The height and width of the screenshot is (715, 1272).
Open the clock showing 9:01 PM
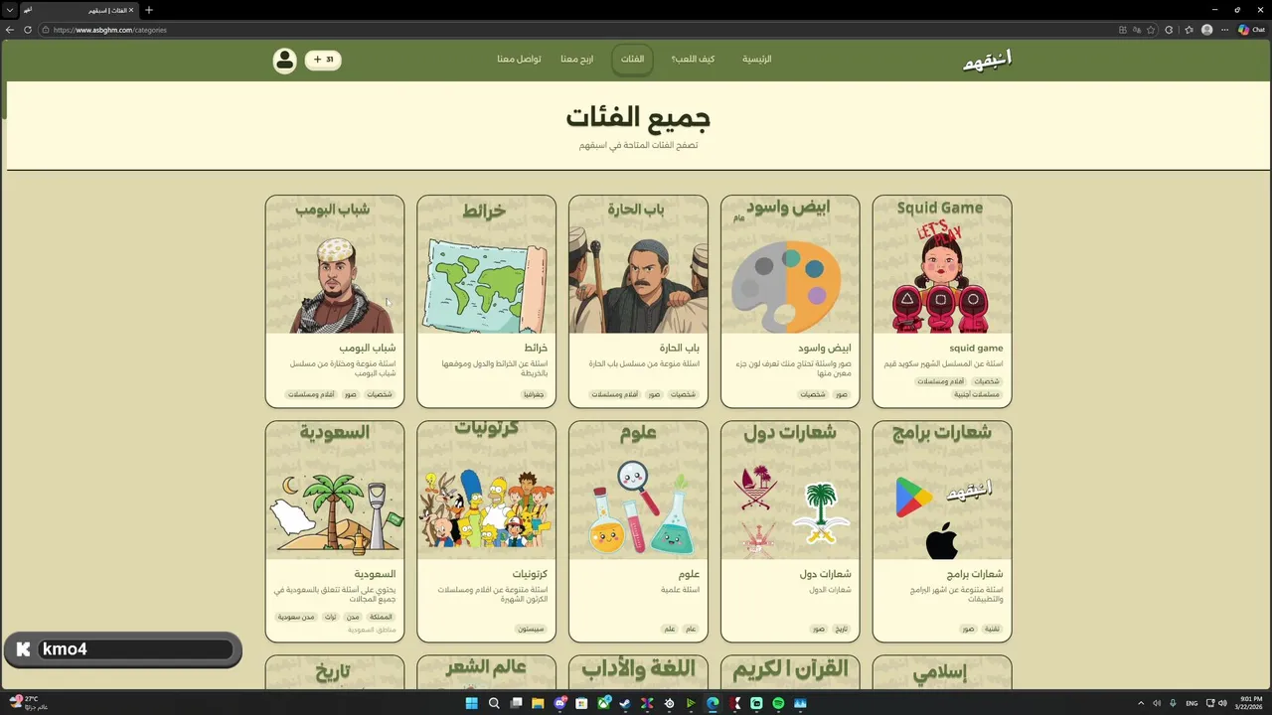tap(1250, 703)
